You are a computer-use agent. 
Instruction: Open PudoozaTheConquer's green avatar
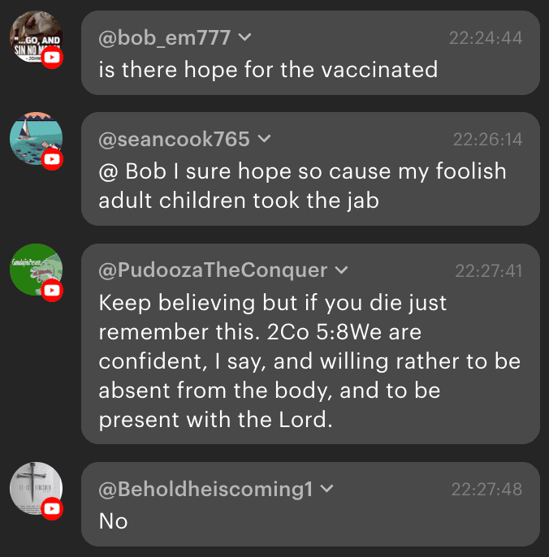coord(32,267)
